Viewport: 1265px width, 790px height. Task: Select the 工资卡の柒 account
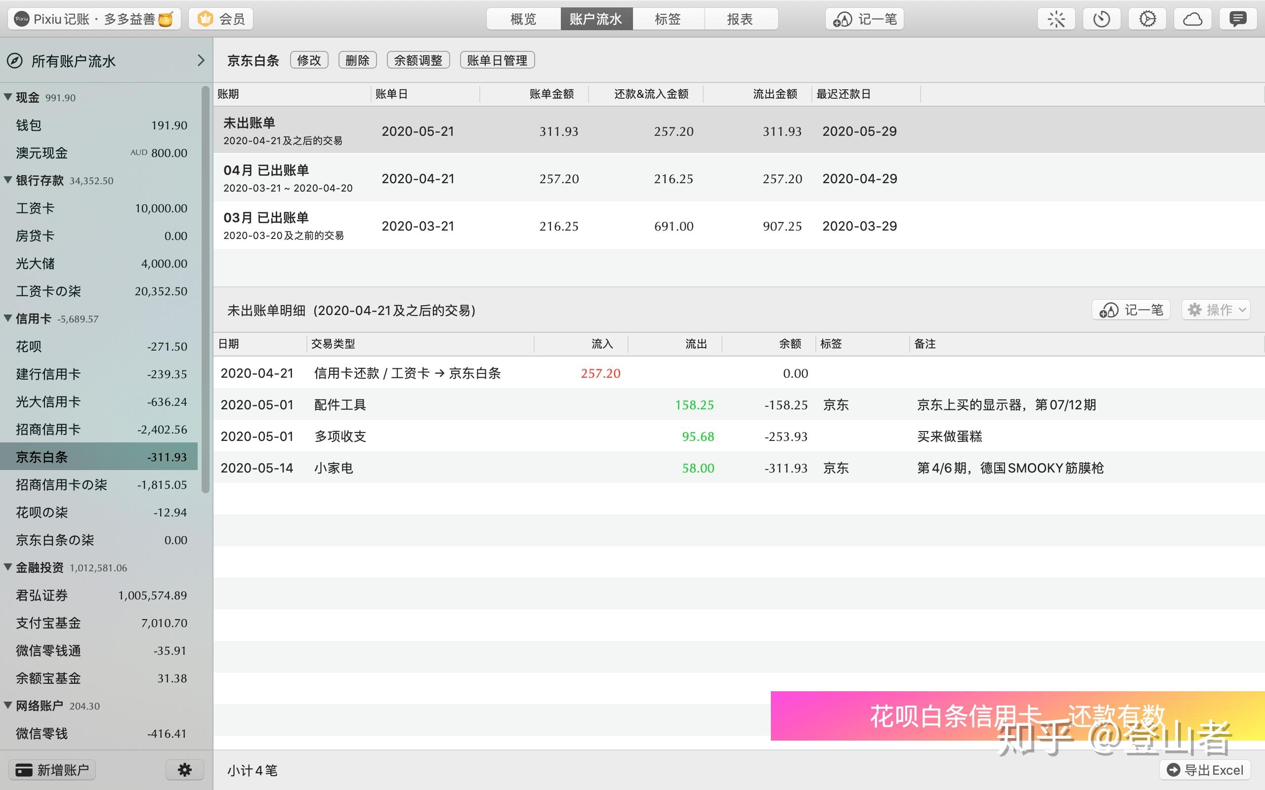(x=99, y=291)
